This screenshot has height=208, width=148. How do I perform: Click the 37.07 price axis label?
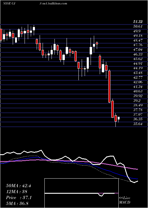coord(138,114)
